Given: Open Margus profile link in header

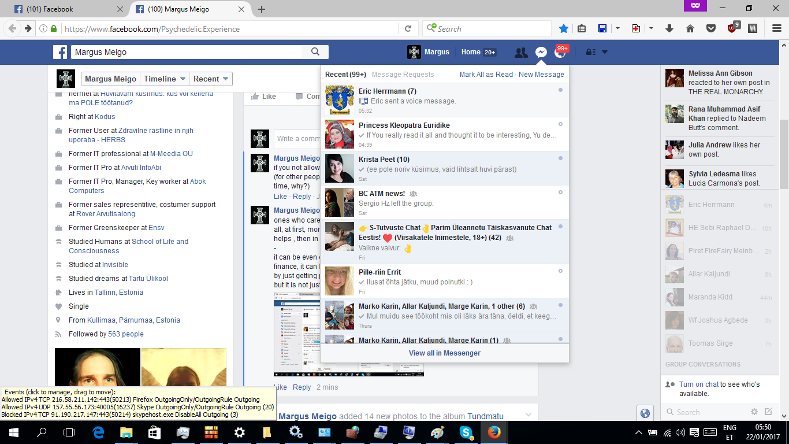Looking at the screenshot, I should (x=428, y=52).
